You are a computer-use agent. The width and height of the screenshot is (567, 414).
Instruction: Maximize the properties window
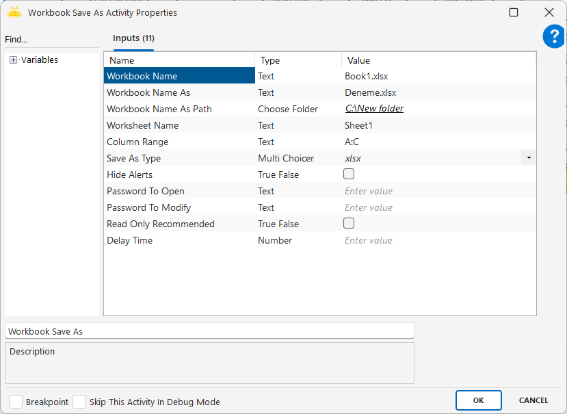[514, 12]
